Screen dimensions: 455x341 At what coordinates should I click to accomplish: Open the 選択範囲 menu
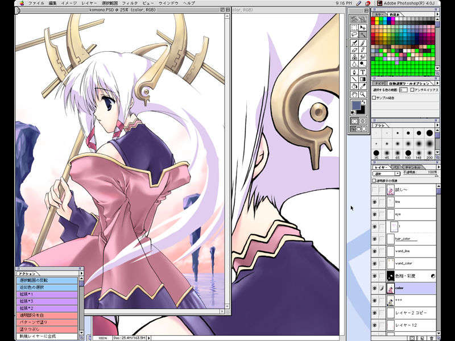[x=109, y=3]
